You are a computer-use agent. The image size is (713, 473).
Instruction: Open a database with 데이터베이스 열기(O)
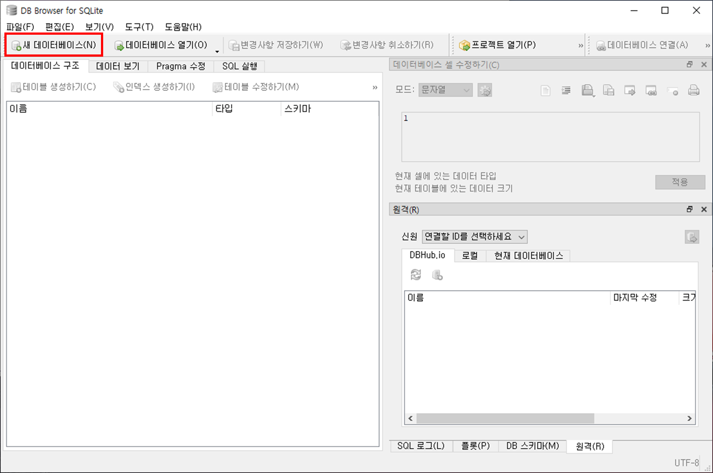coord(161,45)
